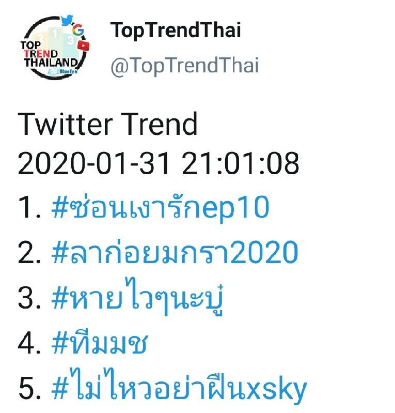Open hashtag #ลาก่อยมกรา2020
Viewport: 395px width, 413px height.
tap(175, 253)
